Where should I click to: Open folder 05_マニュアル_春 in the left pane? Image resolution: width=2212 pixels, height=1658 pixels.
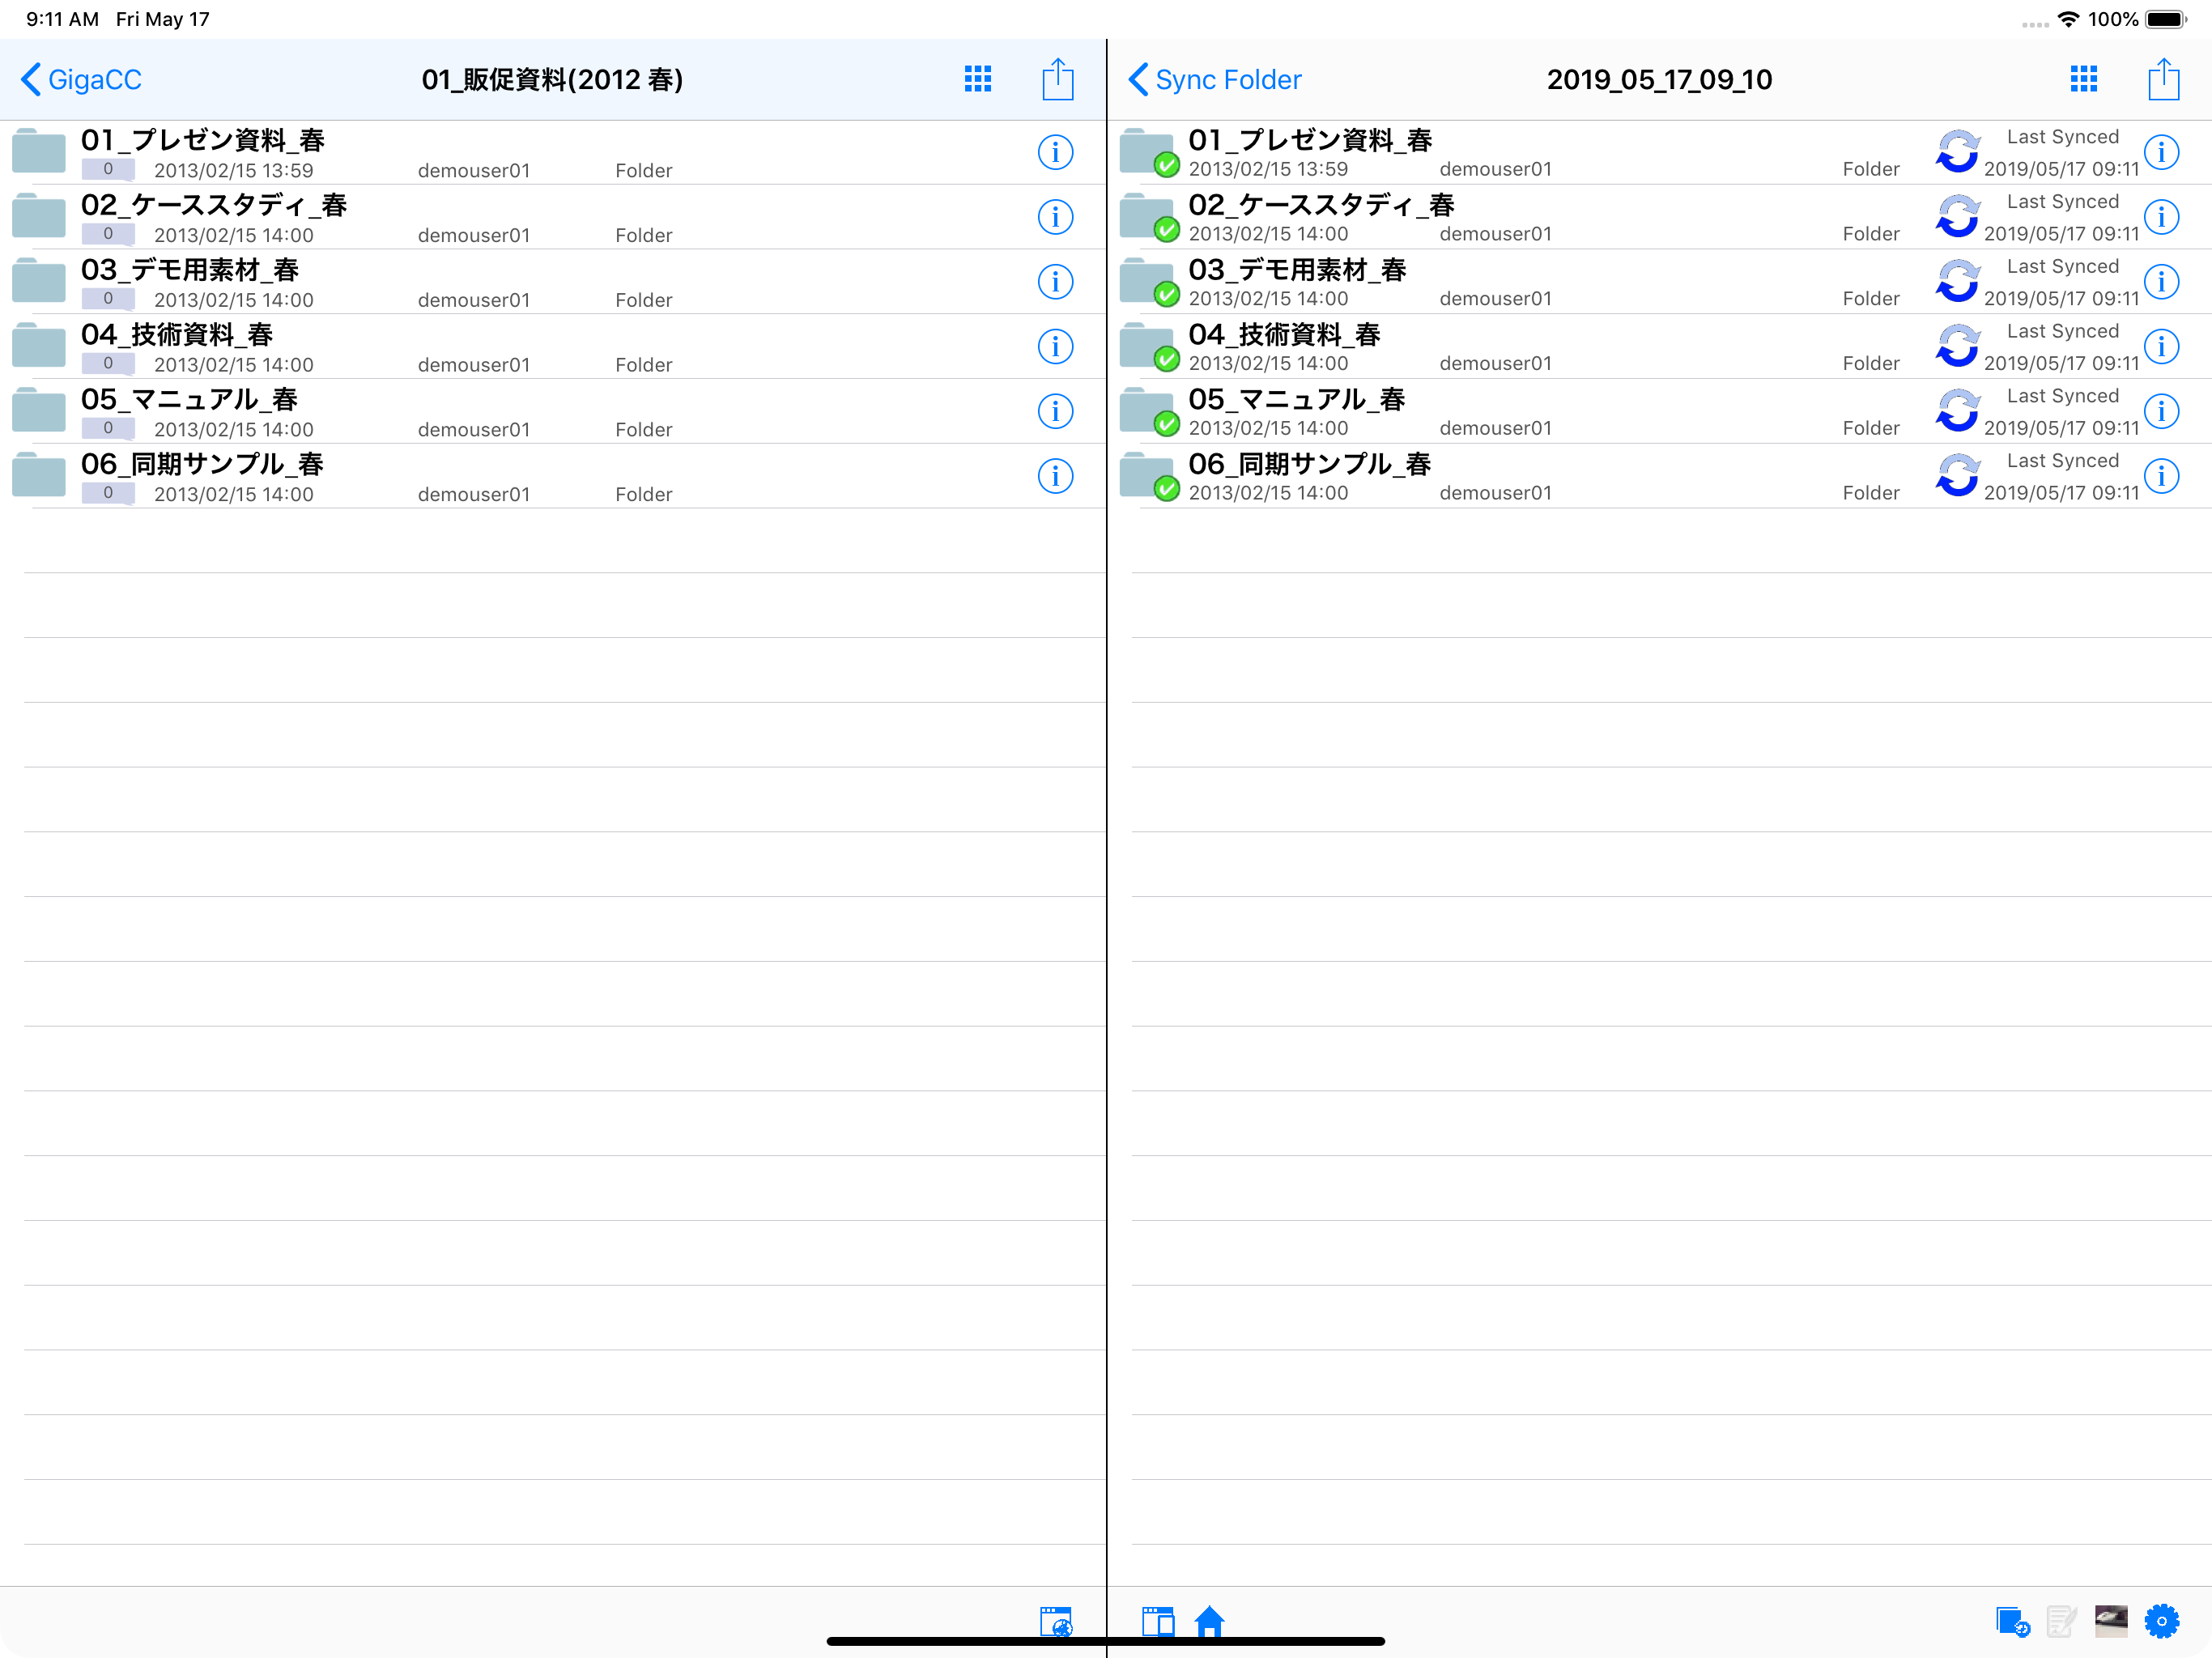click(x=553, y=411)
